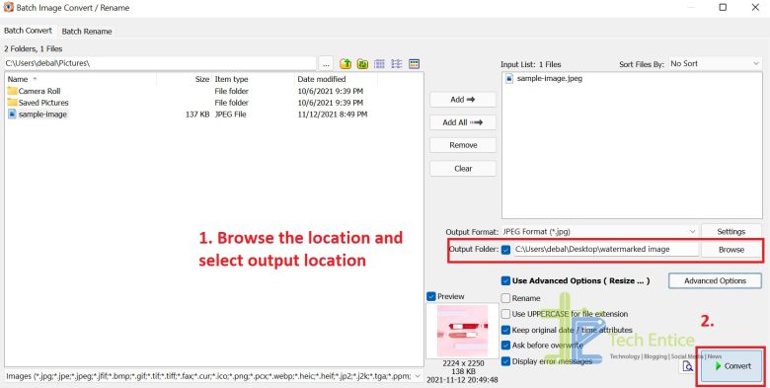Click the Camera Roll folder icon
The width and height of the screenshot is (770, 388).
click(x=12, y=91)
